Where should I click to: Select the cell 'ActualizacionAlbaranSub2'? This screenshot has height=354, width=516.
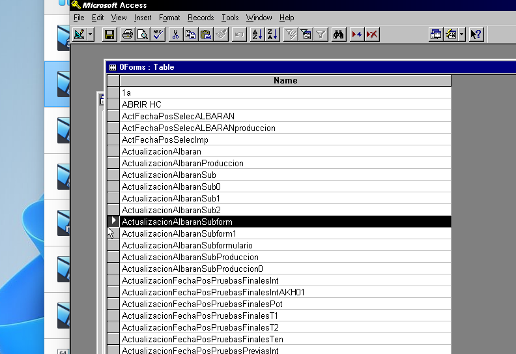pos(285,210)
